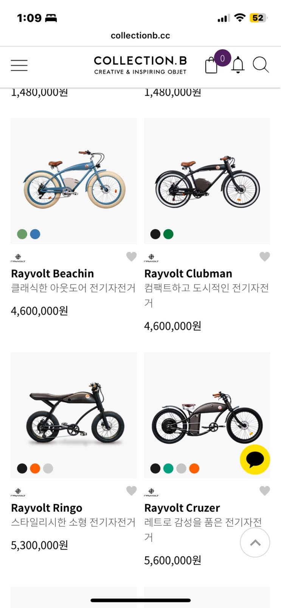Select blue color swatch for Beachin
Image resolution: width=281 pixels, height=608 pixels.
35,234
